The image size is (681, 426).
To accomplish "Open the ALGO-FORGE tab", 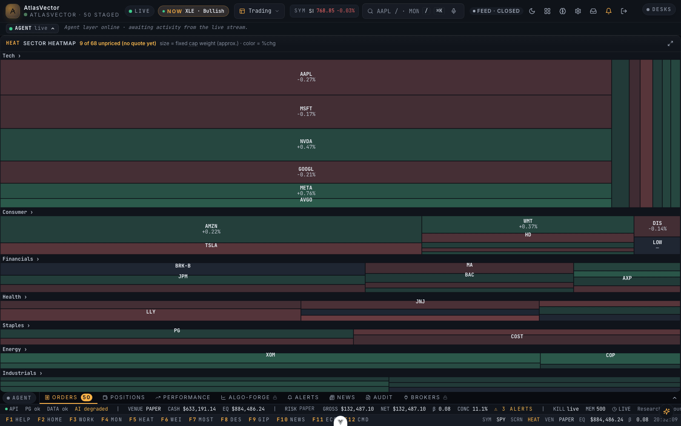I will pyautogui.click(x=249, y=397).
